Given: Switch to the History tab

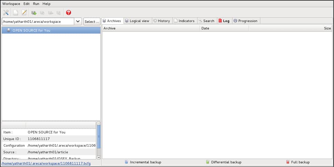Looking at the screenshot, I should click(x=162, y=21).
